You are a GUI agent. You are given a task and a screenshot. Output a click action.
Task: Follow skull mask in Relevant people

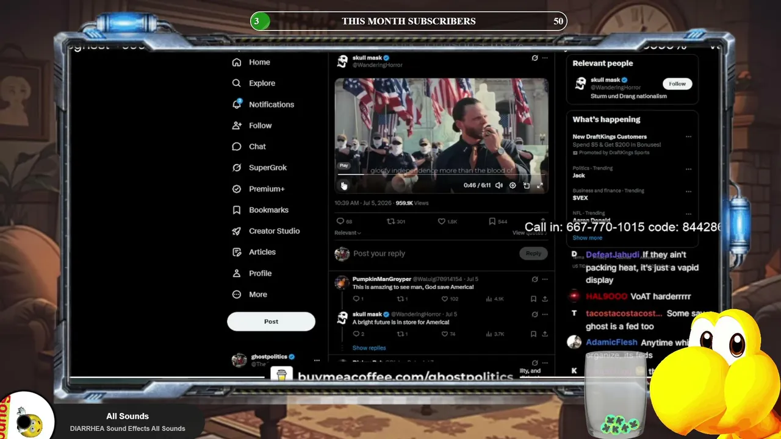click(677, 84)
